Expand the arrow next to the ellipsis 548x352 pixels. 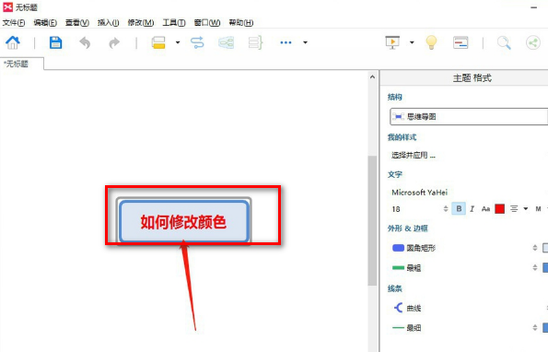(x=305, y=42)
